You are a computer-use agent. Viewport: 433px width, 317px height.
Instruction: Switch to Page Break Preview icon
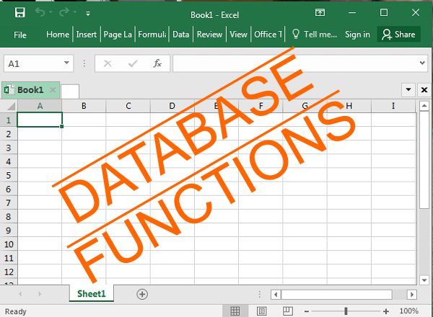pos(287,311)
